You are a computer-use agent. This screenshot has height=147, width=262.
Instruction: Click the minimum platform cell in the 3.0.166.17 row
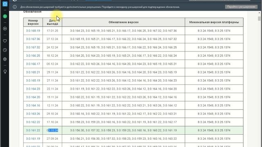coord(214,64)
